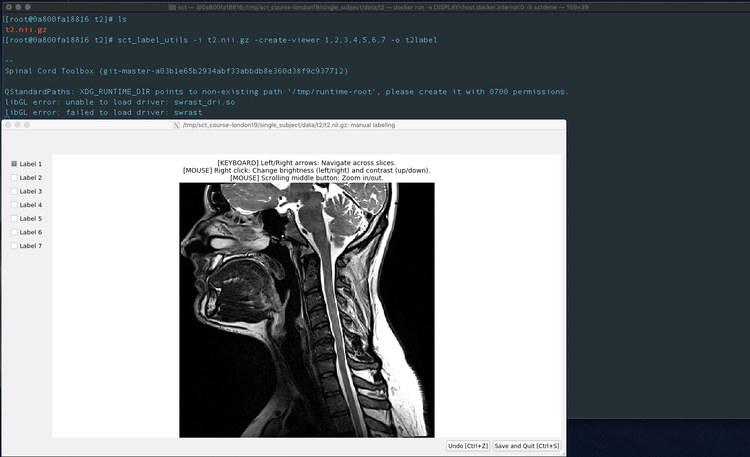Check the Label 6 checkbox
The width and height of the screenshot is (750, 457).
point(14,232)
